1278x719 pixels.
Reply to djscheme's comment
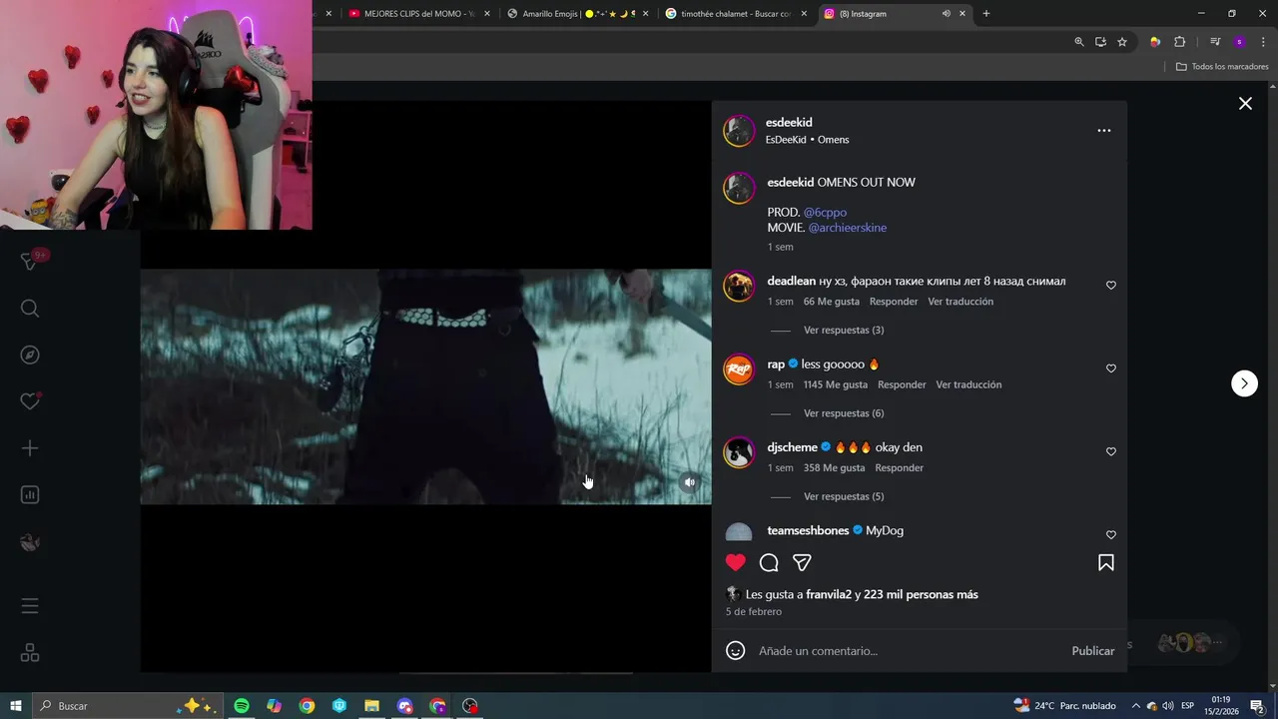(x=899, y=468)
